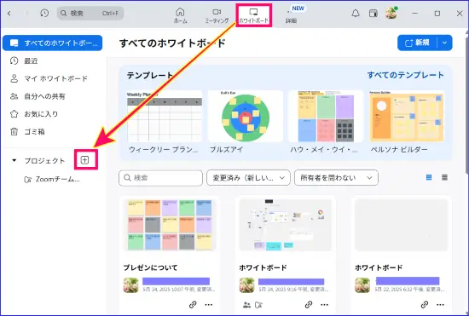469x316 pixels.
Task: Click project folder icon on middle ホワイトボード
Action: click(258, 305)
